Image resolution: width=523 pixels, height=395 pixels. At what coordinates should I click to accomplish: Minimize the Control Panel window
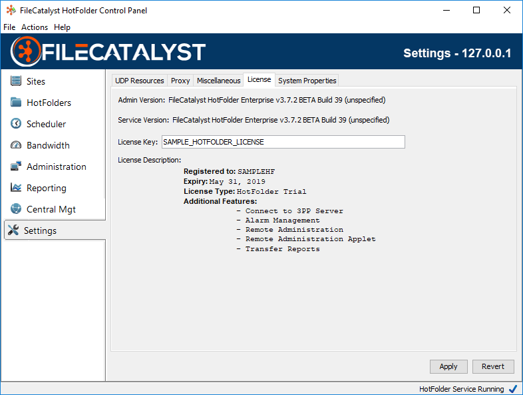[446, 11]
